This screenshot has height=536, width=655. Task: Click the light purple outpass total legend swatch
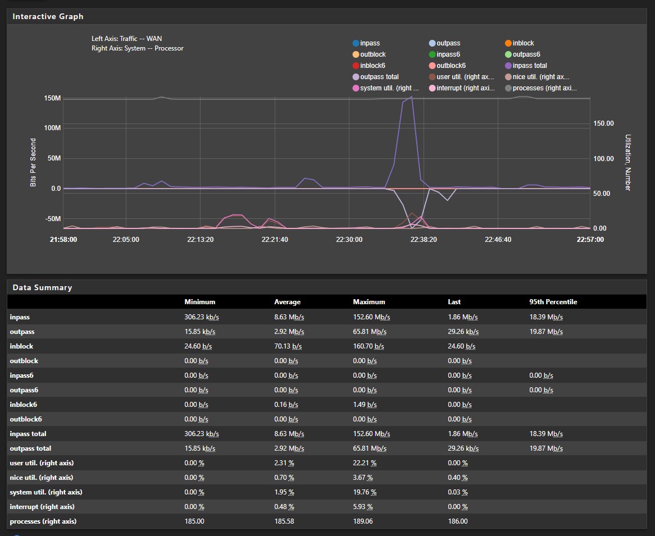point(356,77)
